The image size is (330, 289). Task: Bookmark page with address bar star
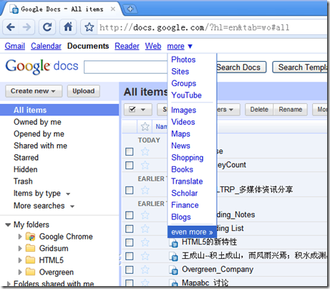[x=89, y=27]
